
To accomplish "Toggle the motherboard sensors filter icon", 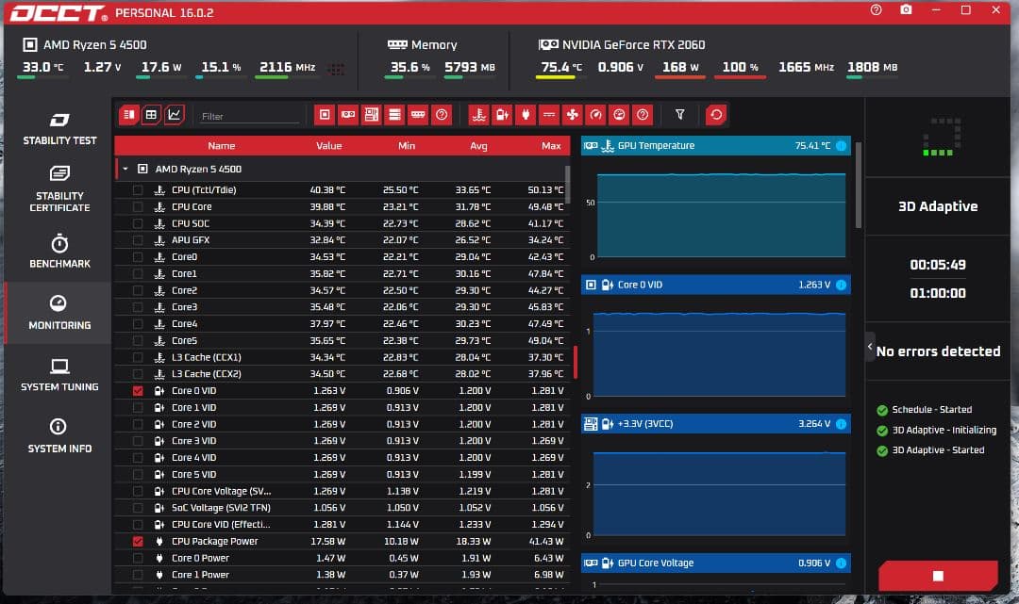I will click(371, 115).
